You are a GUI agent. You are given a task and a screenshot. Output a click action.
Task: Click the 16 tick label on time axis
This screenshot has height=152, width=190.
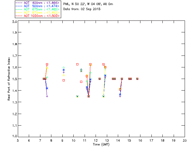(140, 140)
